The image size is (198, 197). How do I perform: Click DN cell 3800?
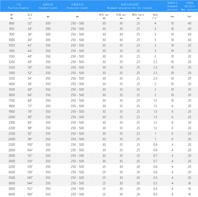[x=12, y=189]
